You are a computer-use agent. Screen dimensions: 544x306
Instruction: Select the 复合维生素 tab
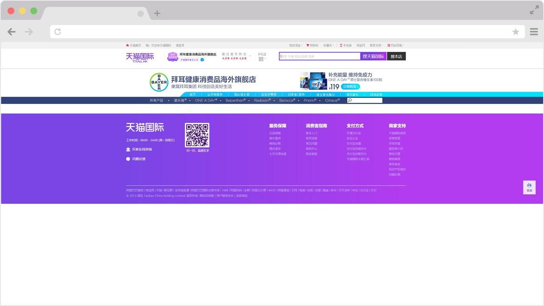(x=242, y=95)
